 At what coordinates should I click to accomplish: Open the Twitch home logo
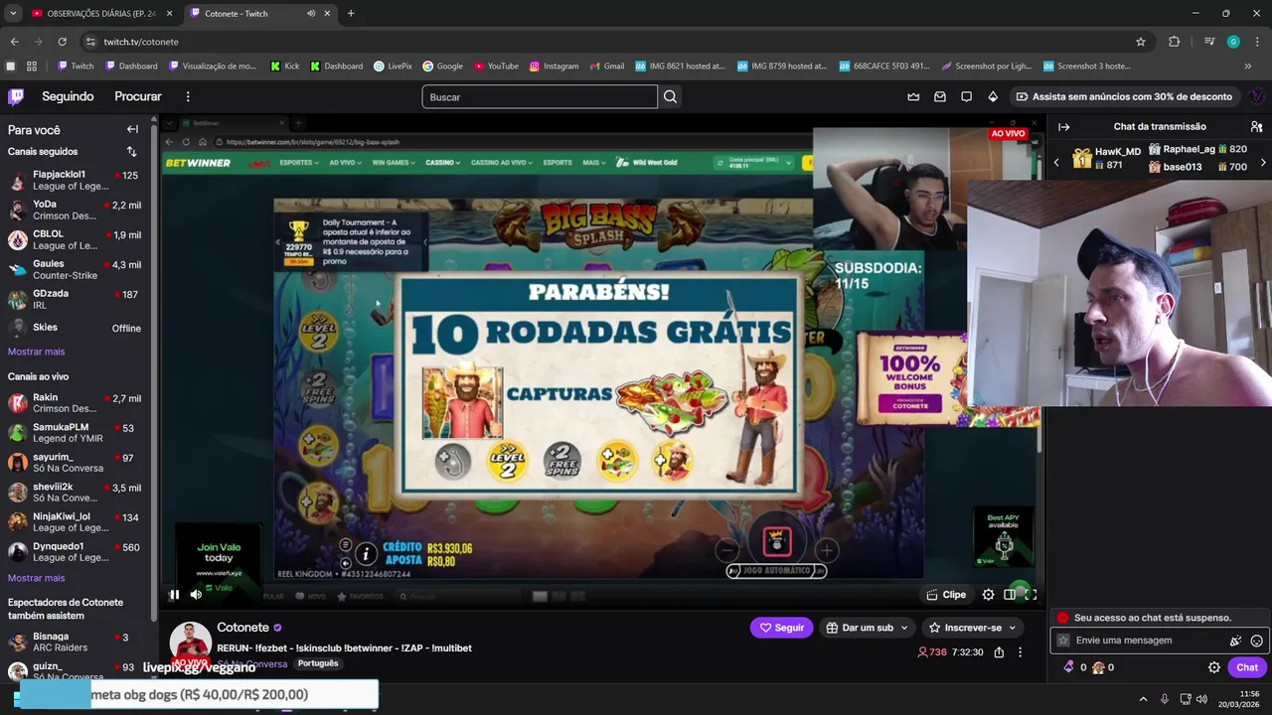tap(16, 96)
